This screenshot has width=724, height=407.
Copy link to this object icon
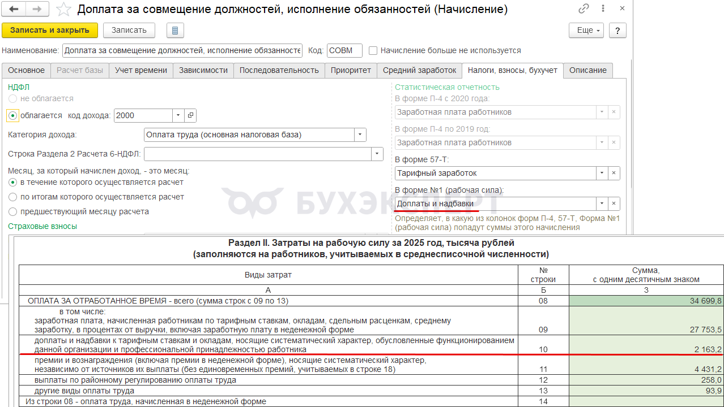(x=584, y=9)
